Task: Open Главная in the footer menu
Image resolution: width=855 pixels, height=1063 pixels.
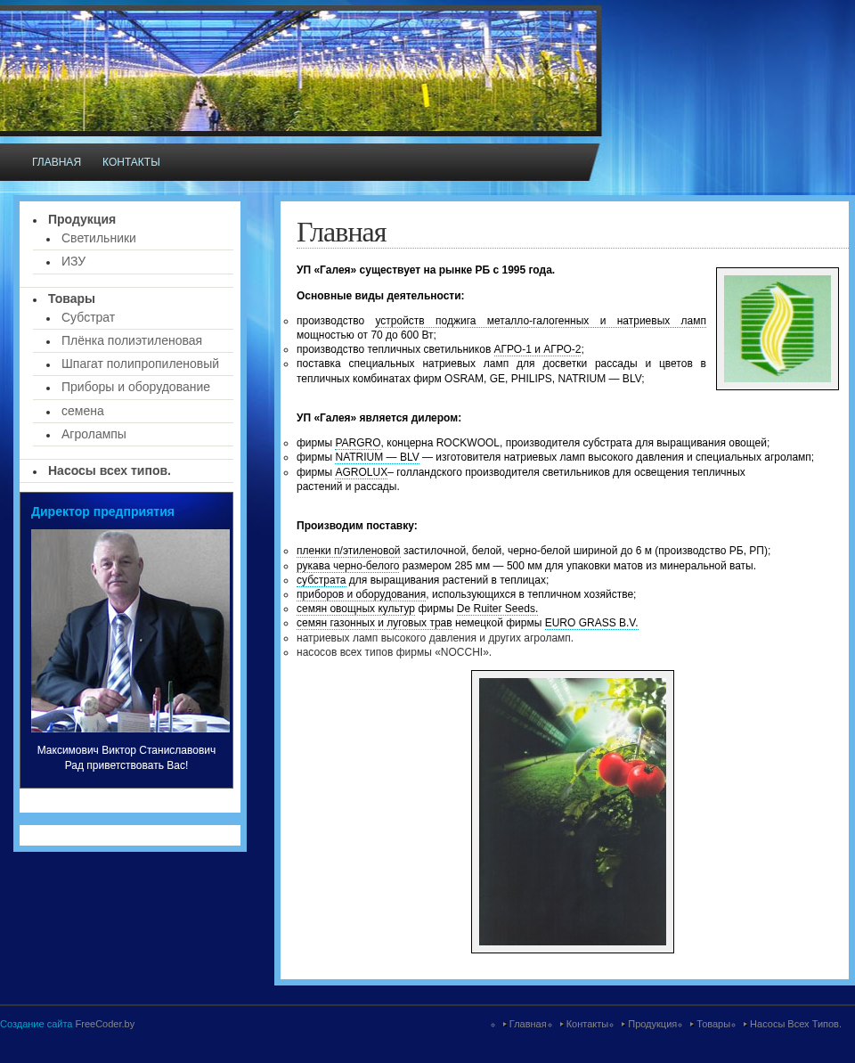Action: [527, 1024]
